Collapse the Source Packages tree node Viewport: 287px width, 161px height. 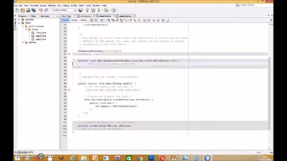coord(23,26)
